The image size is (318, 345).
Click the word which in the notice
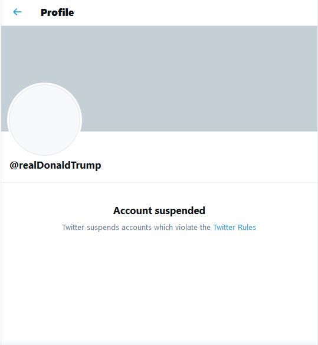pyautogui.click(x=163, y=227)
